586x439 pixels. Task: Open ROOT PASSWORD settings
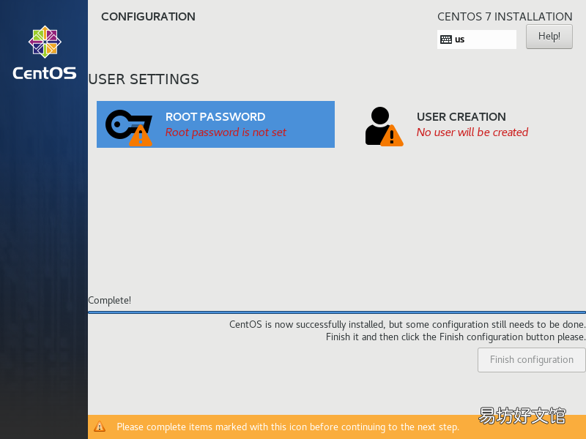click(215, 124)
